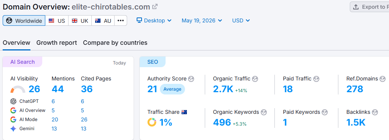The width and height of the screenshot is (389, 140).
Task: Open AI Overview mentions value 5
Action: (x=53, y=110)
